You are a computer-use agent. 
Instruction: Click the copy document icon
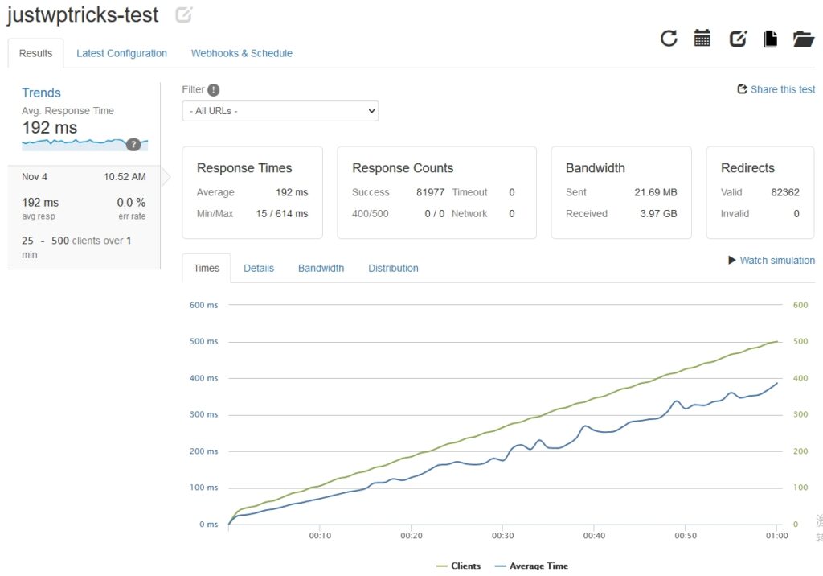coord(770,39)
